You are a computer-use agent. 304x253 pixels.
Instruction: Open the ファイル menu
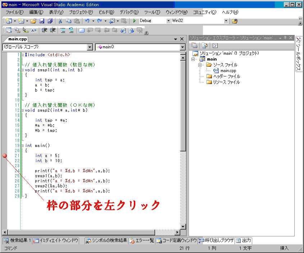click(14, 12)
